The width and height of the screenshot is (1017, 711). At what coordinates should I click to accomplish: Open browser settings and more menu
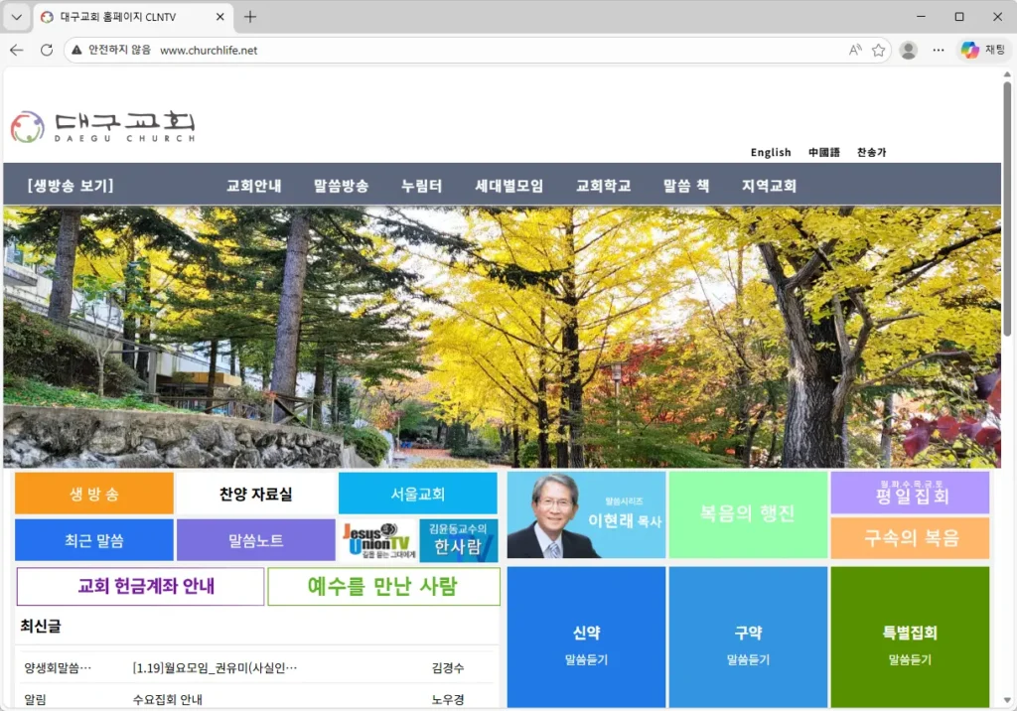[x=939, y=50]
